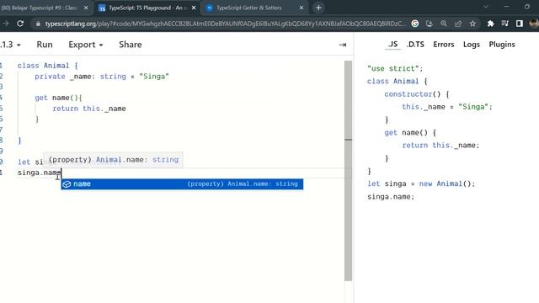Viewport: 539px width, 303px height.
Task: Click the private _name declaration line
Action: (x=102, y=77)
